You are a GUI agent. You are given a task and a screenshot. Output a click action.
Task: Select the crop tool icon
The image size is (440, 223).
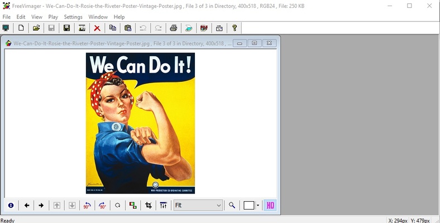(149, 205)
